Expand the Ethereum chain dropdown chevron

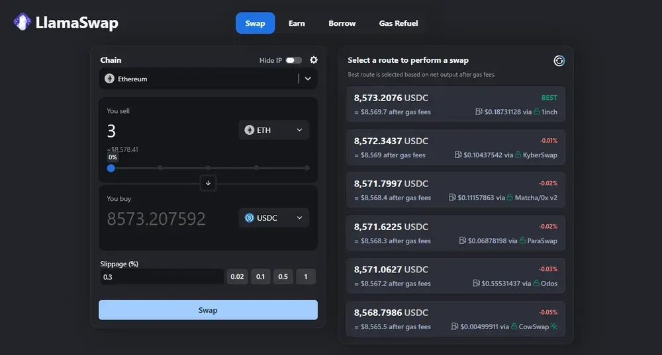308,79
